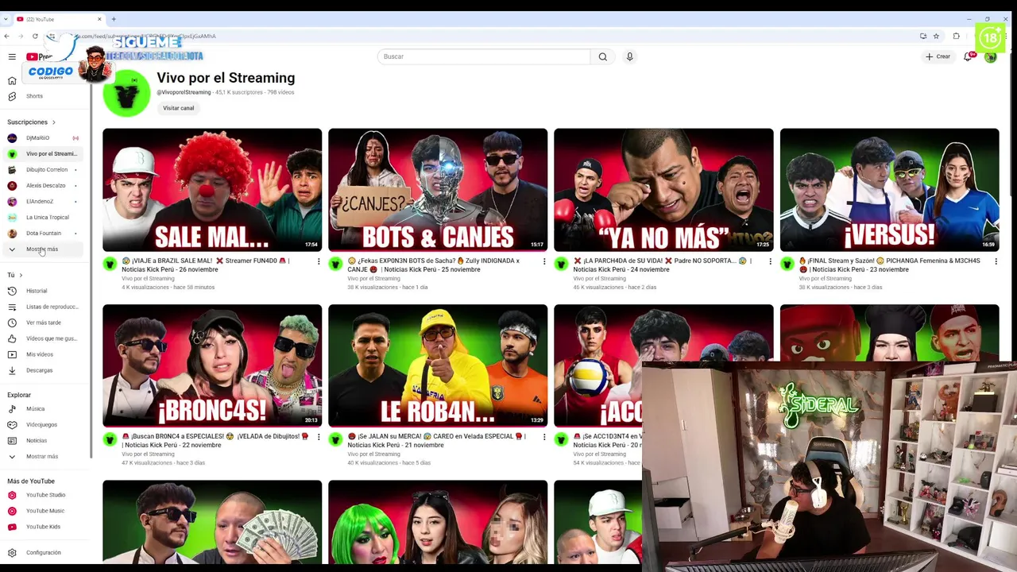Bookmark this page with the star icon

click(x=936, y=36)
